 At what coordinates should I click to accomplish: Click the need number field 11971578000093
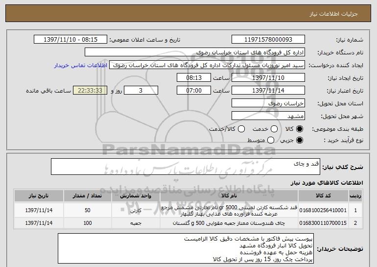click(x=268, y=40)
